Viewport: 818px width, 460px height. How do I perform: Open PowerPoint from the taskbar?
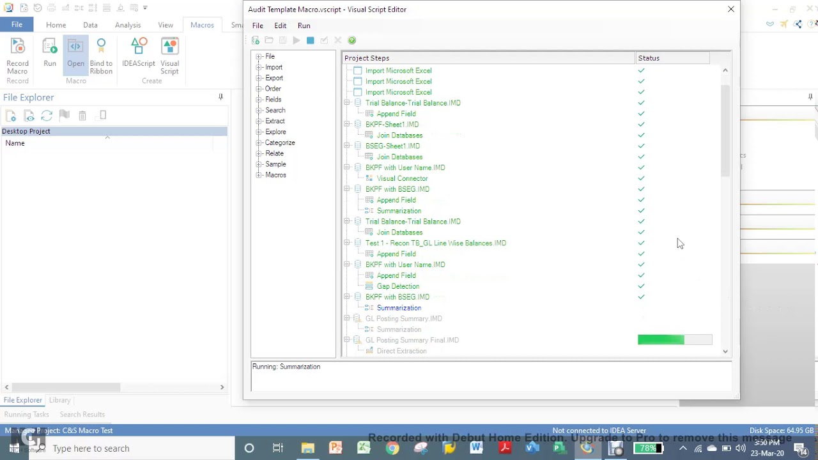[336, 448]
